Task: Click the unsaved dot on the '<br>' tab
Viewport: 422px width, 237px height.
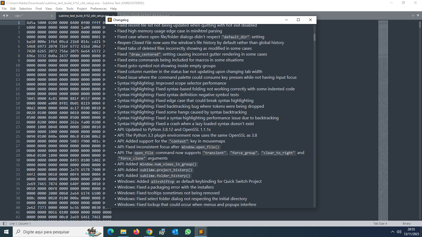Action: click(x=52, y=16)
